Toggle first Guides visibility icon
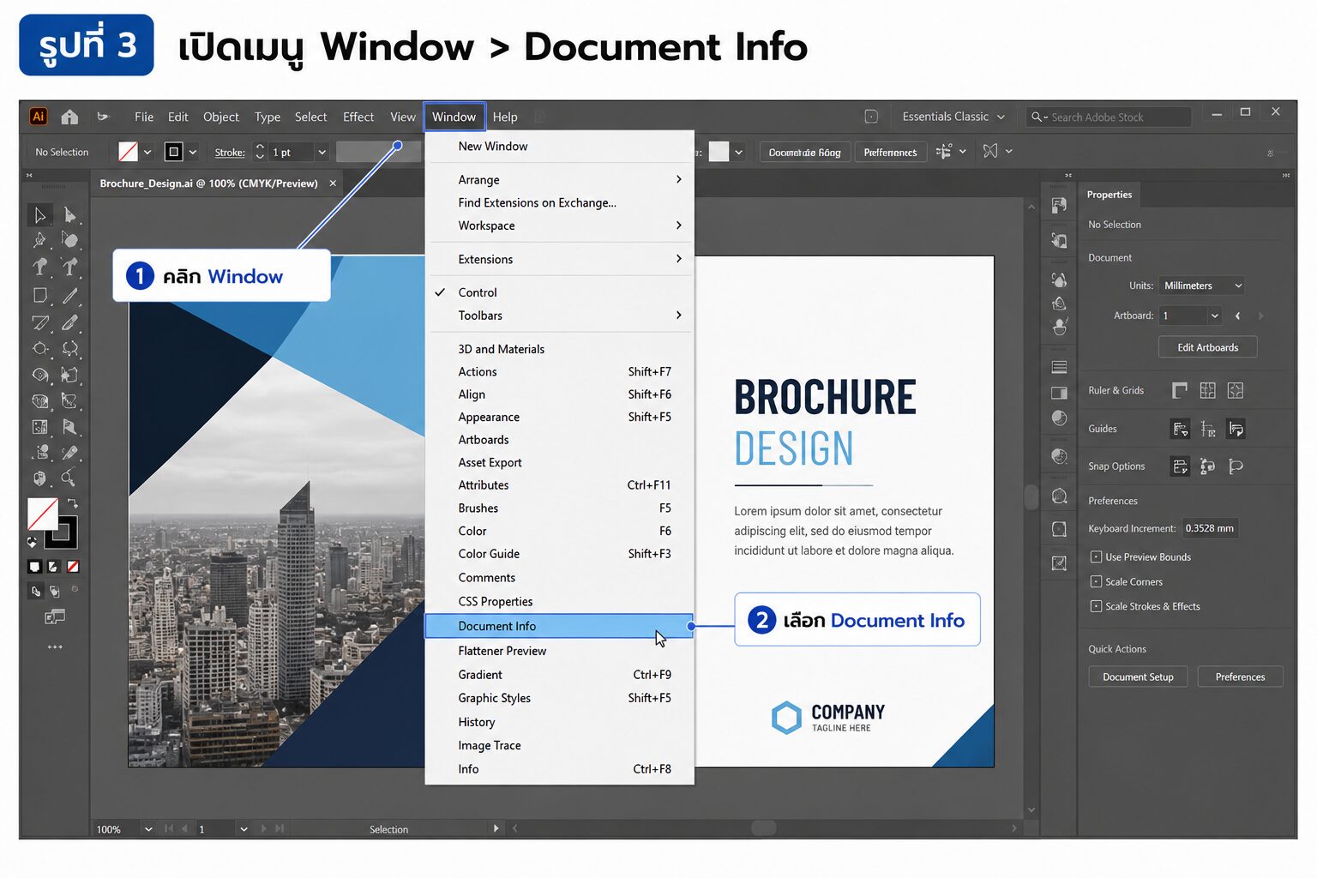Image resolution: width=1317 pixels, height=878 pixels. (x=1180, y=429)
